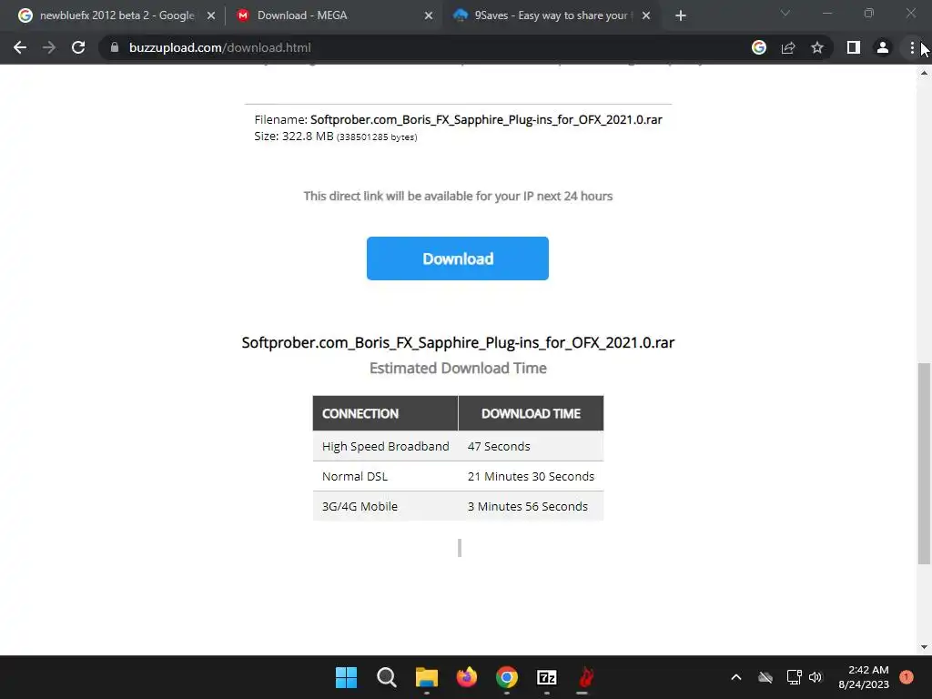Click the DOWNLOAD TIME table header
This screenshot has width=932, height=699.
(x=531, y=413)
